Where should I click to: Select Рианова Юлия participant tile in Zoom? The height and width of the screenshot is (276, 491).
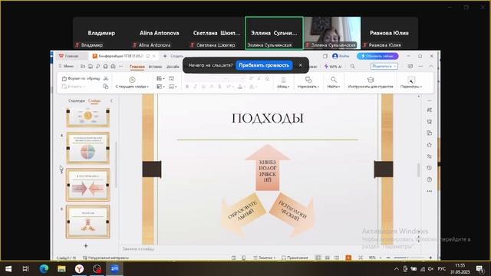pos(389,33)
